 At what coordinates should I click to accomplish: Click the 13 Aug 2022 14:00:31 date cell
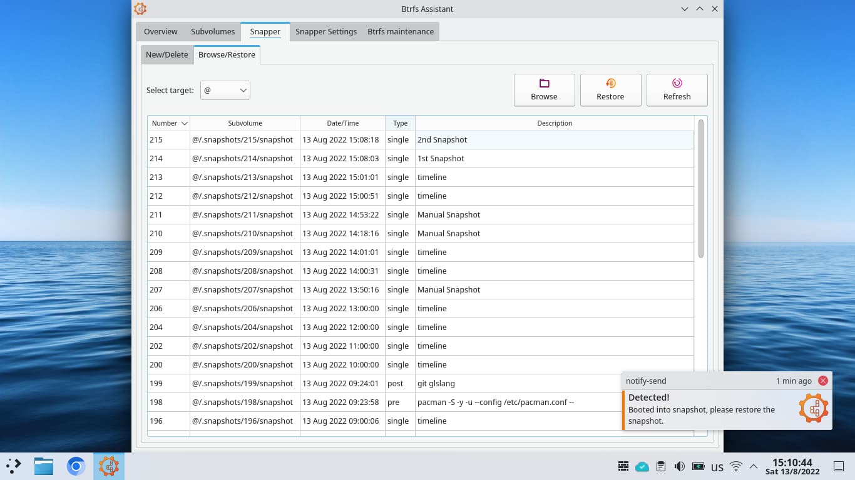point(342,271)
